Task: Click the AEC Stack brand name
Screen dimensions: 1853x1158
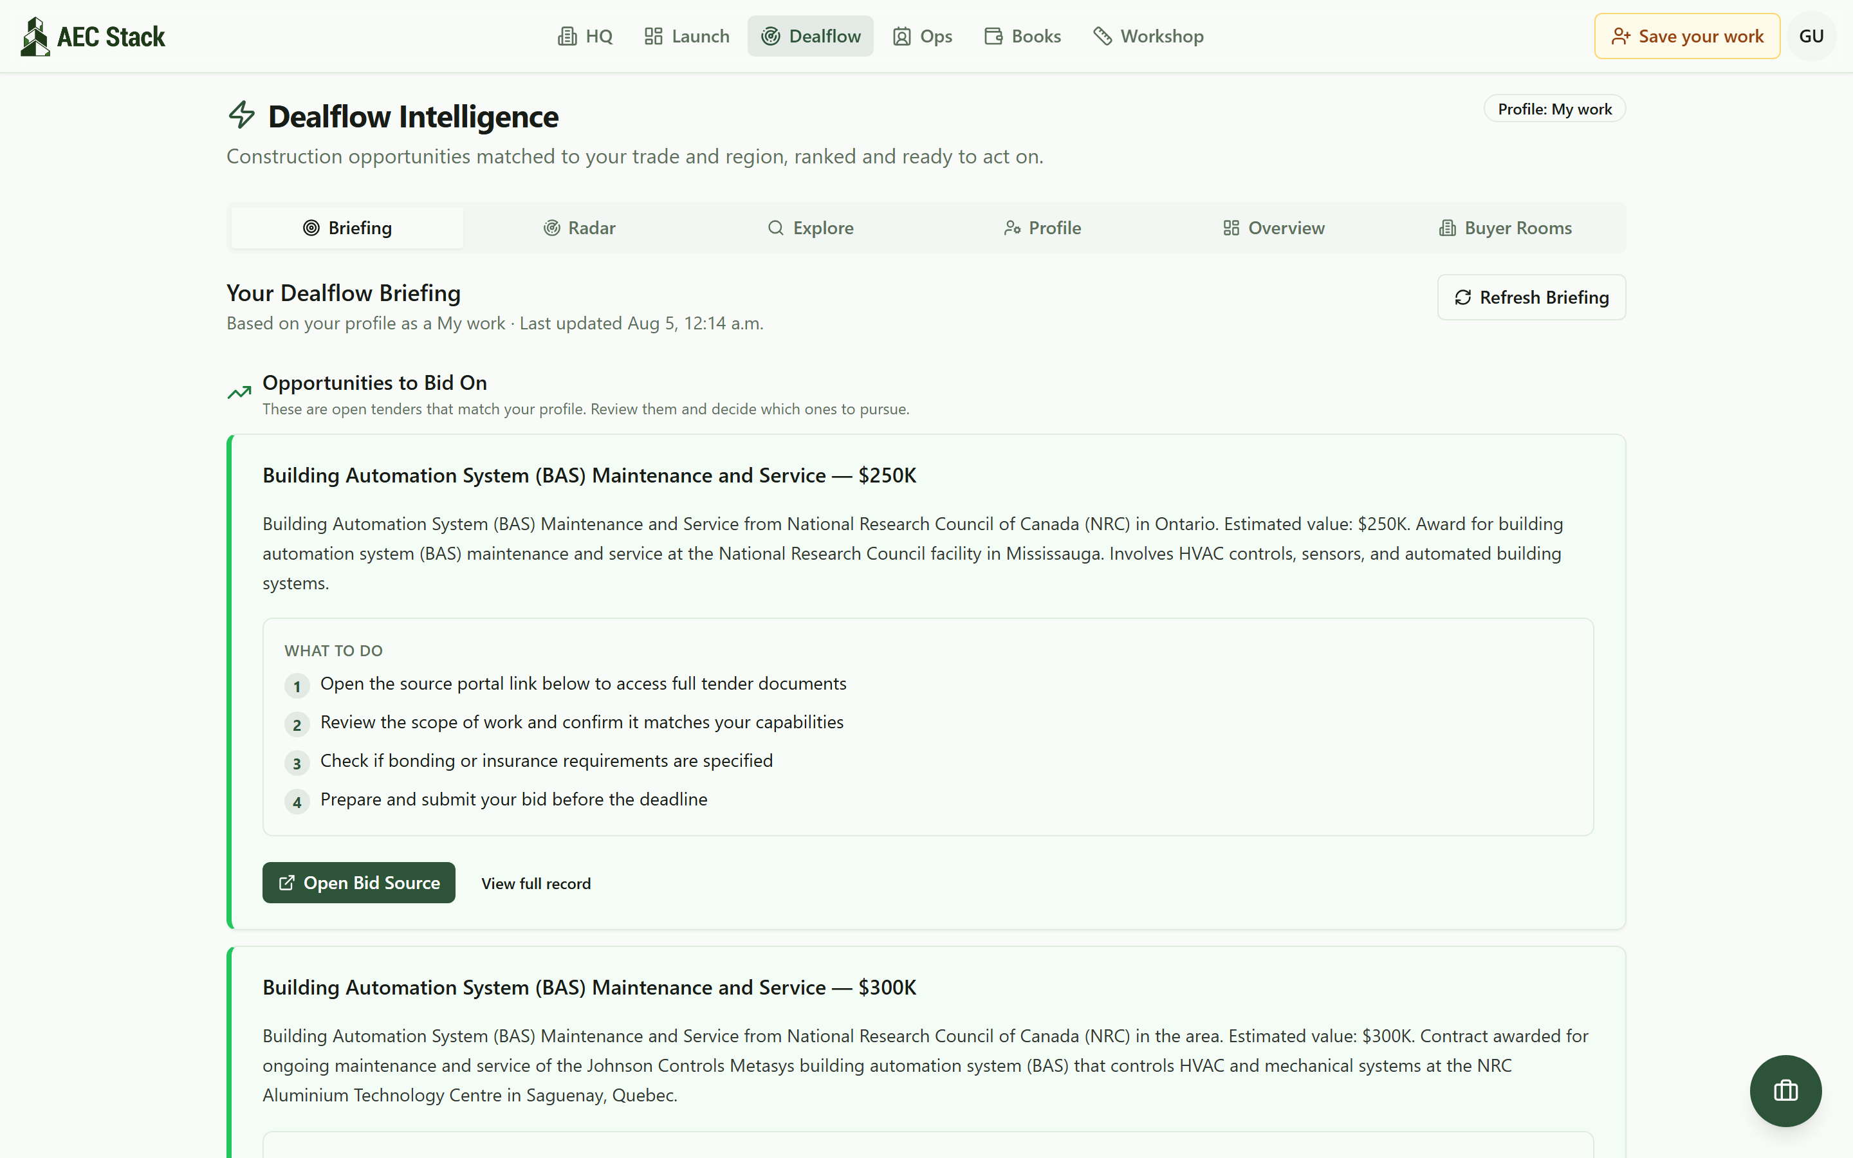Action: (111, 37)
